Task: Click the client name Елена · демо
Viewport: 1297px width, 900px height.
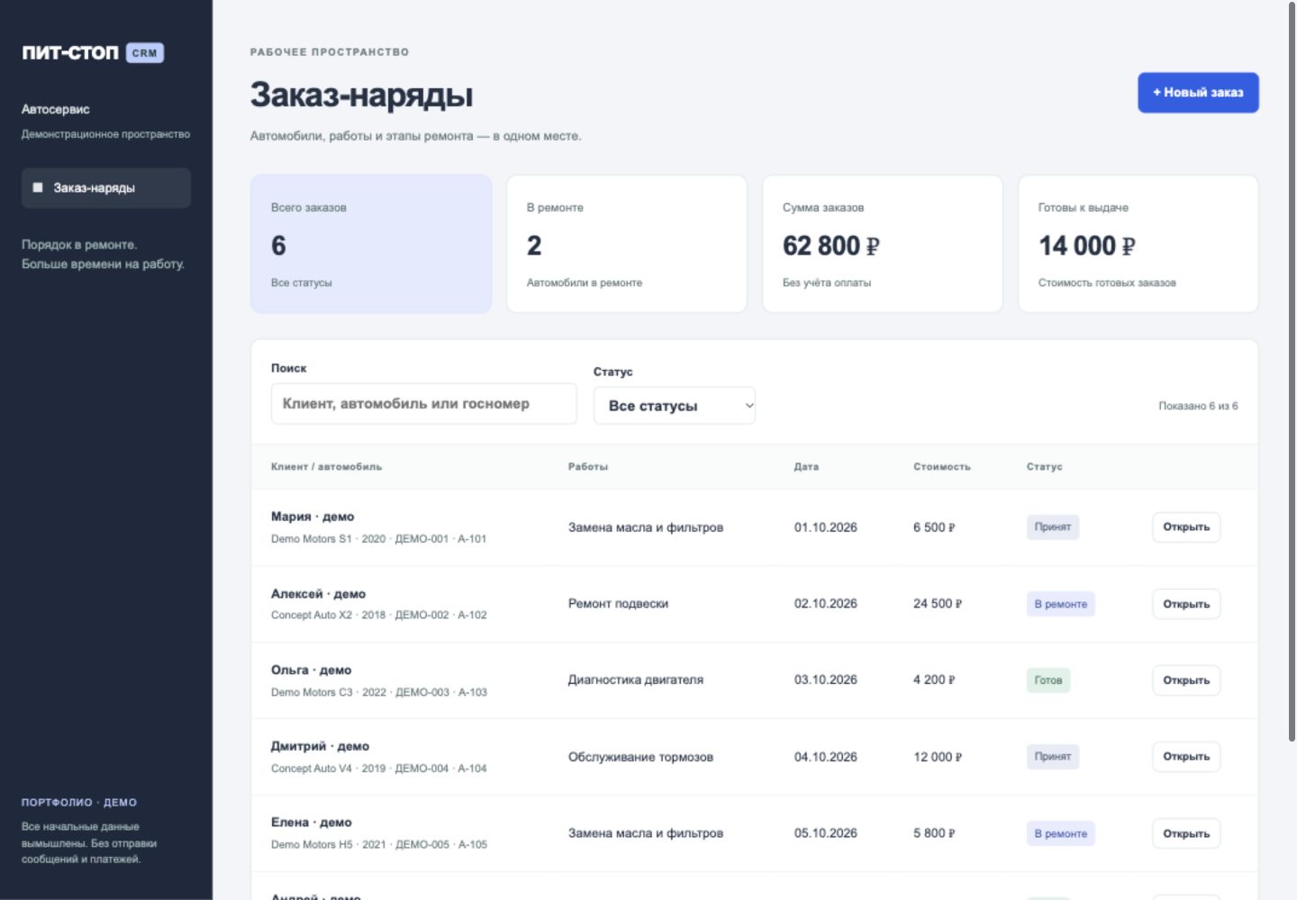Action: click(312, 823)
